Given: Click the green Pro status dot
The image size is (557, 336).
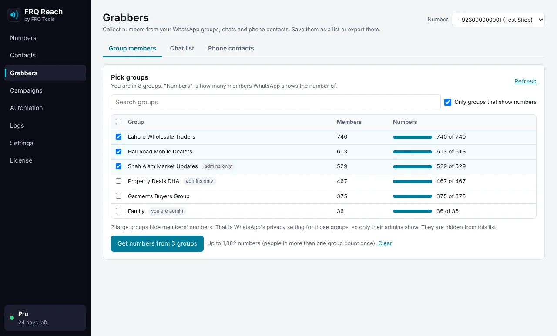Looking at the screenshot, I should (12, 318).
